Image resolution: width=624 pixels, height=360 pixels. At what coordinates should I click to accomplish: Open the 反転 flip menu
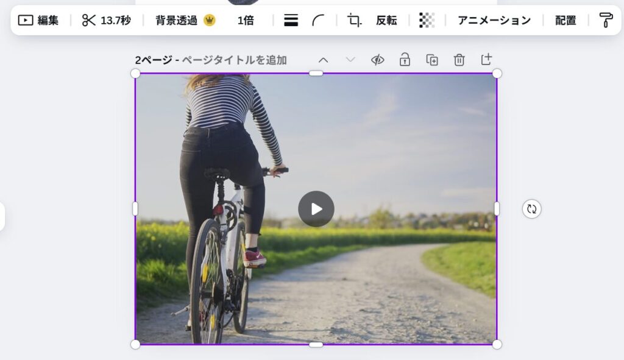[x=386, y=20]
